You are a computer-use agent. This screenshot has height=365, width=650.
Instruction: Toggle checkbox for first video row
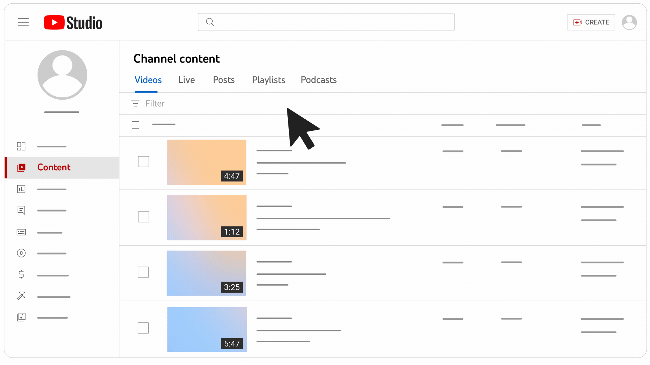143,161
